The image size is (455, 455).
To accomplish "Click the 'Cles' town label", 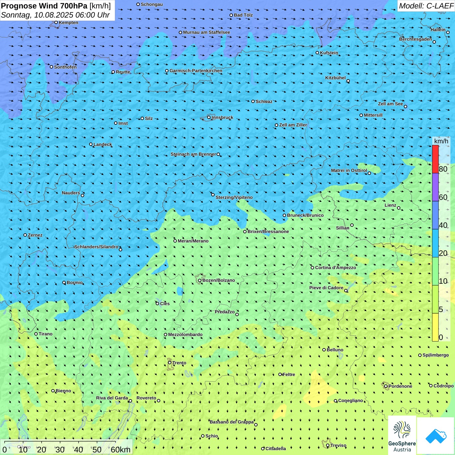I will click(x=165, y=304).
